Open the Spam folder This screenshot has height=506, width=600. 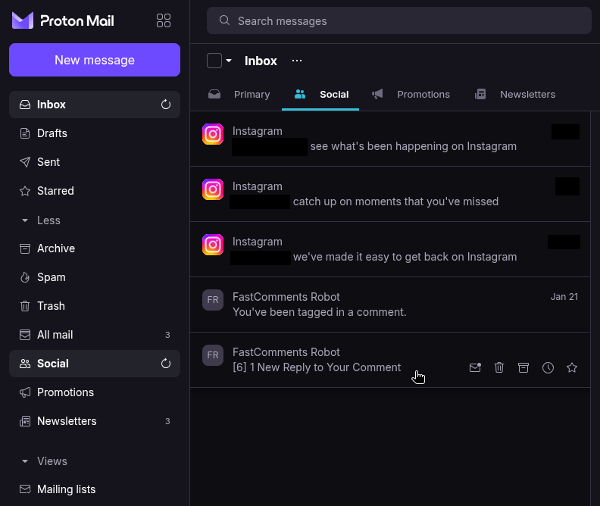tap(95, 277)
